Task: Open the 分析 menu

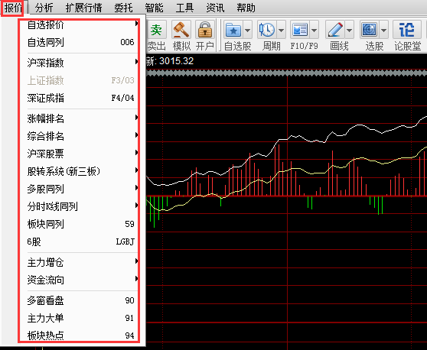Action: (x=44, y=8)
